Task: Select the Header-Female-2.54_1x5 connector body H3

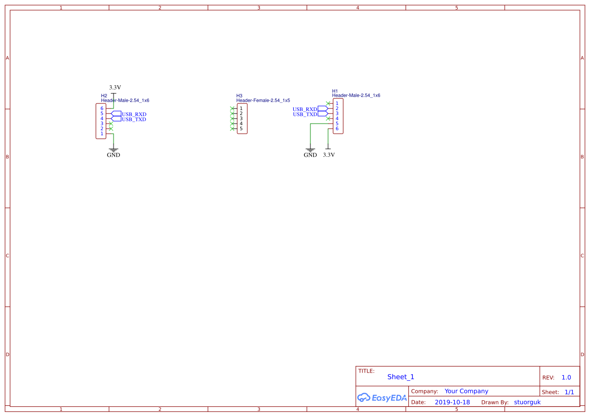Action: (x=243, y=118)
